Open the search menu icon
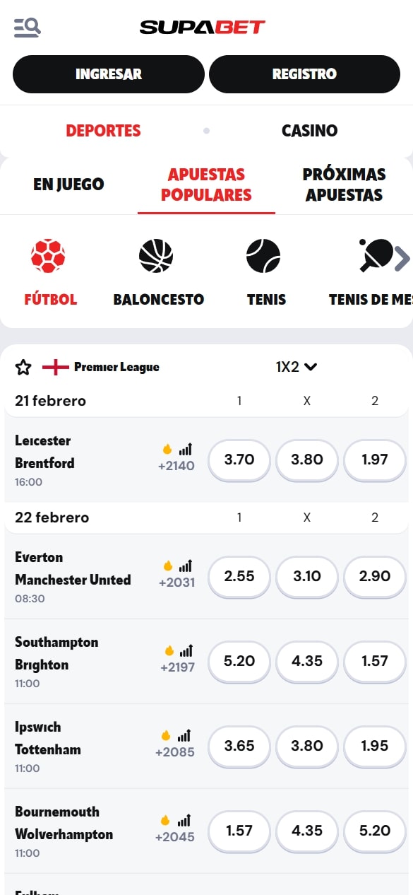This screenshot has height=895, width=413. click(28, 27)
